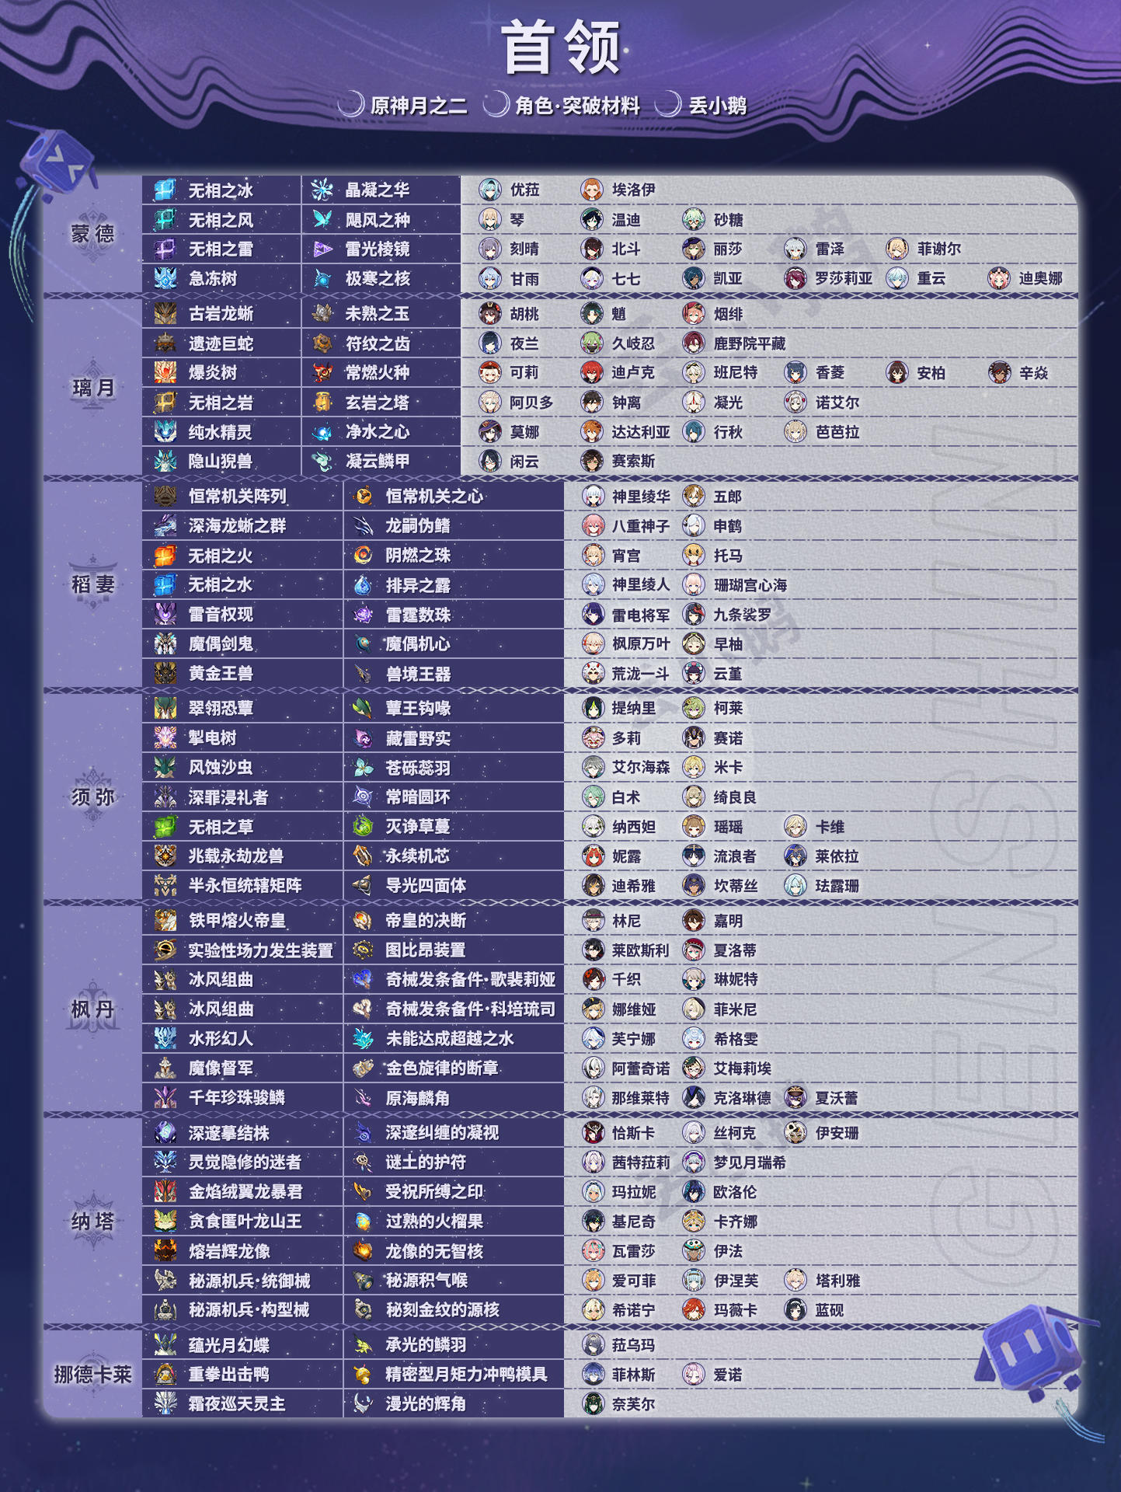The image size is (1121, 1492).
Task: Select the 纯水精灵 boss icon
Action: [165, 432]
